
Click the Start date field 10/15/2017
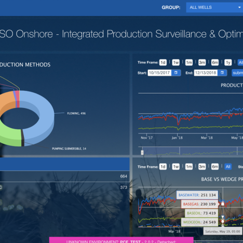point(159,73)
